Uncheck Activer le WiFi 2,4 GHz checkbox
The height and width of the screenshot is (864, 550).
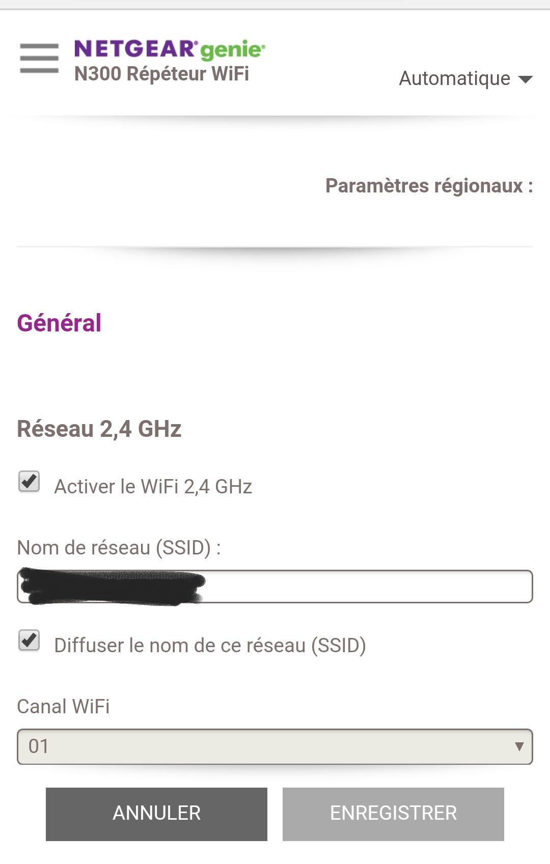29,482
